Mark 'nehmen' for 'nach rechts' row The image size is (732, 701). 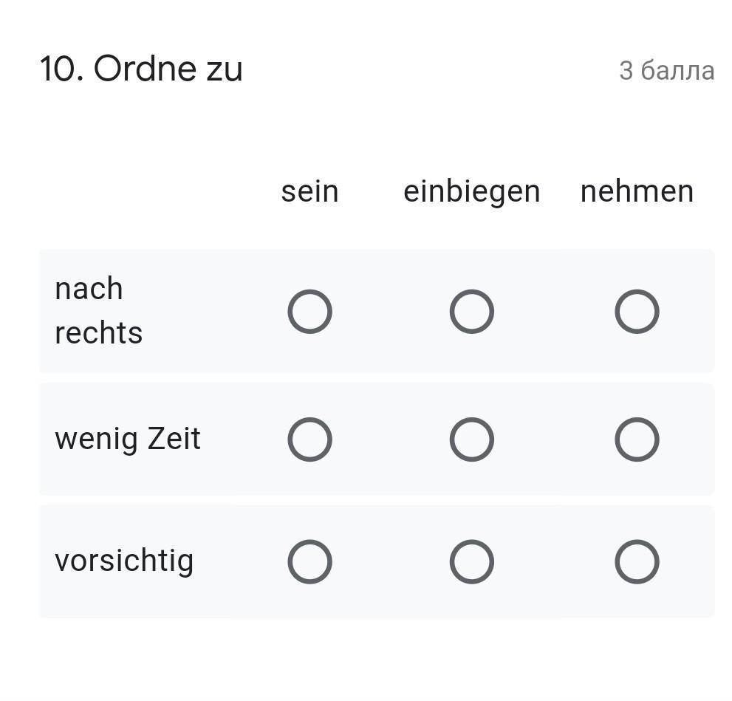point(637,312)
